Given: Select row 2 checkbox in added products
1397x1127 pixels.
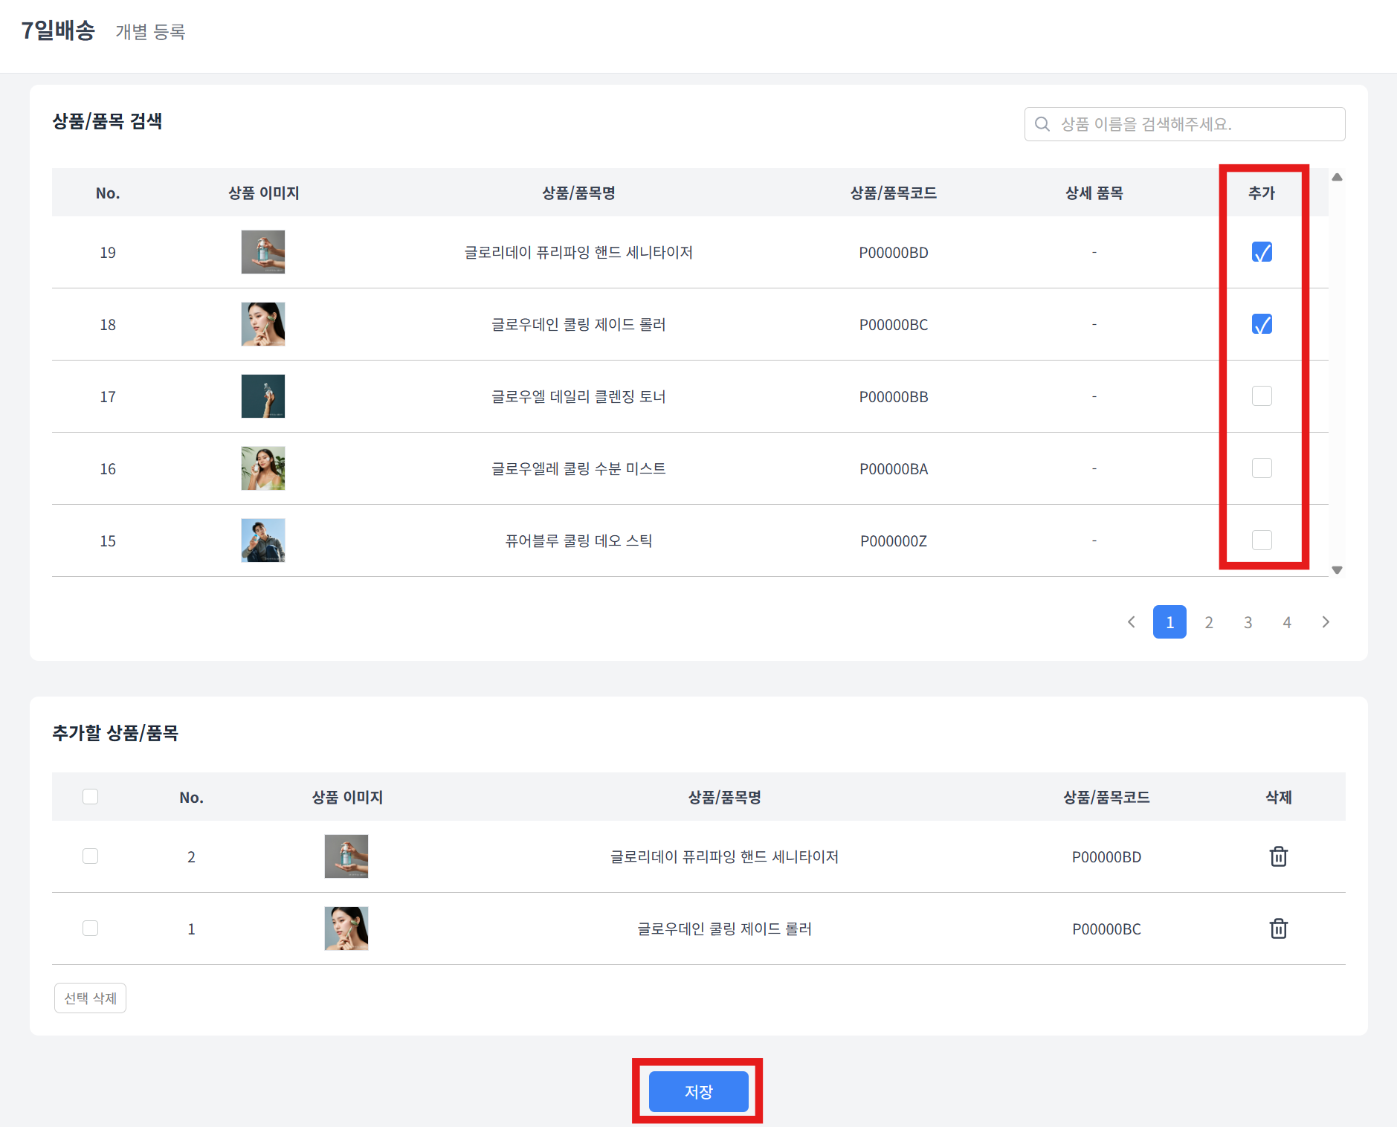Looking at the screenshot, I should coord(90,856).
